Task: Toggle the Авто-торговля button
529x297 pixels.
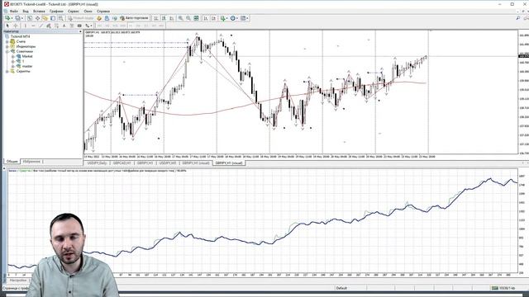Action: 135,18
